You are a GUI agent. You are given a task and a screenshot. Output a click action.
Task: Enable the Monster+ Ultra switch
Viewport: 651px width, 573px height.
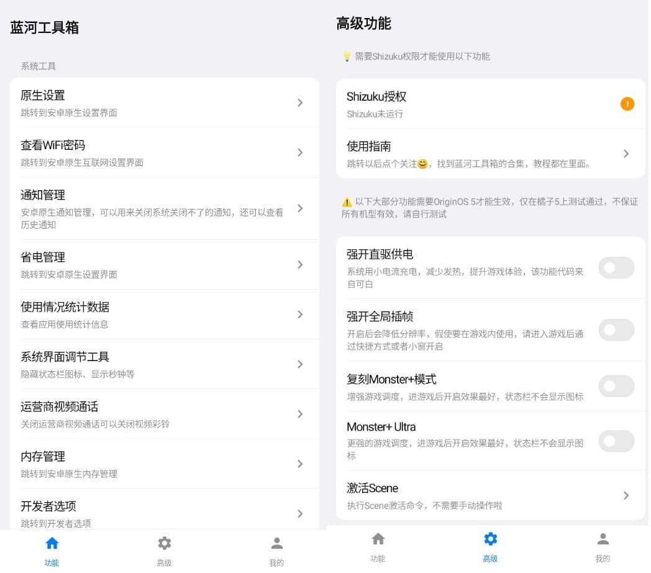pyautogui.click(x=616, y=441)
